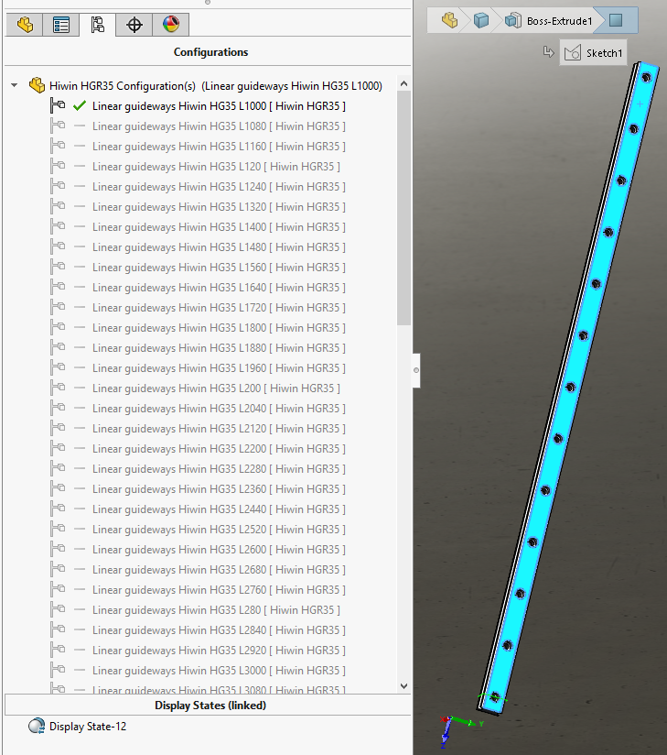667x755 pixels.
Task: Select the configuration Linear guideways Hiwin HG35 L1880
Action: [219, 348]
